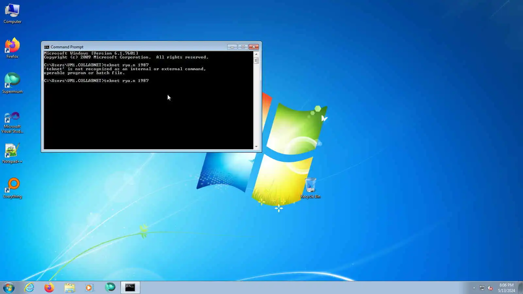Click the Command Prompt scrollbar thumb
Viewport: 523px width, 294px height.
point(256,60)
